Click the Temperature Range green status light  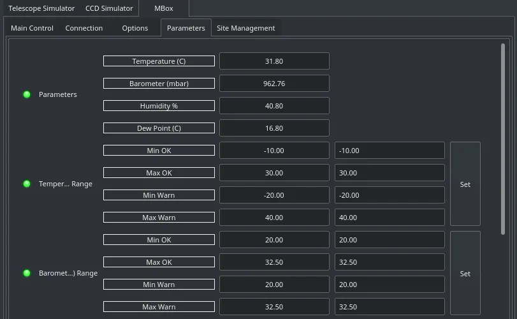point(27,184)
